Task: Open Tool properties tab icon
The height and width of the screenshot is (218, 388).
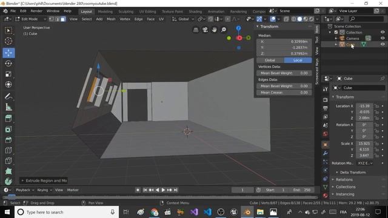Action: 325,89
